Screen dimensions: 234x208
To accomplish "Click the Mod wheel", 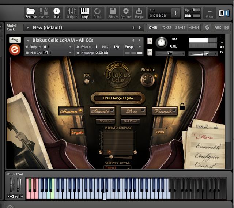I will pyautogui.click(x=19, y=185).
